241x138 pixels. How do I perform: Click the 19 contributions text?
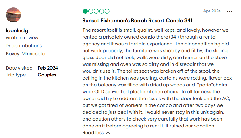(24, 46)
